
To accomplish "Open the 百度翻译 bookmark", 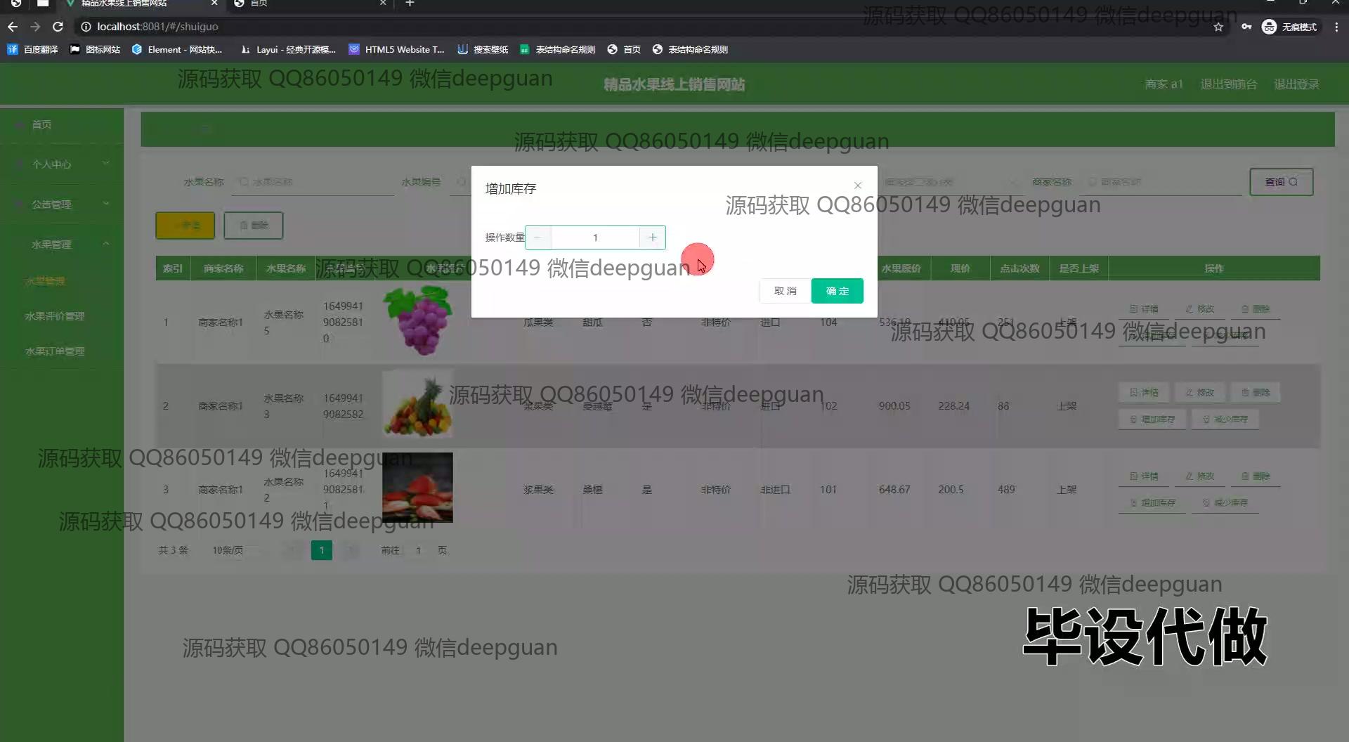I will pyautogui.click(x=32, y=49).
